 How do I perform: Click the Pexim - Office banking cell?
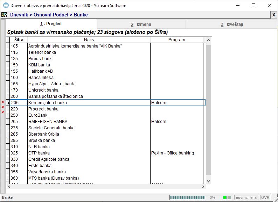pos(177,153)
